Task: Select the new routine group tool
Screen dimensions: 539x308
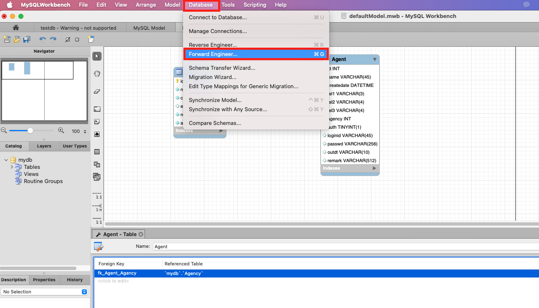Action: pyautogui.click(x=97, y=177)
